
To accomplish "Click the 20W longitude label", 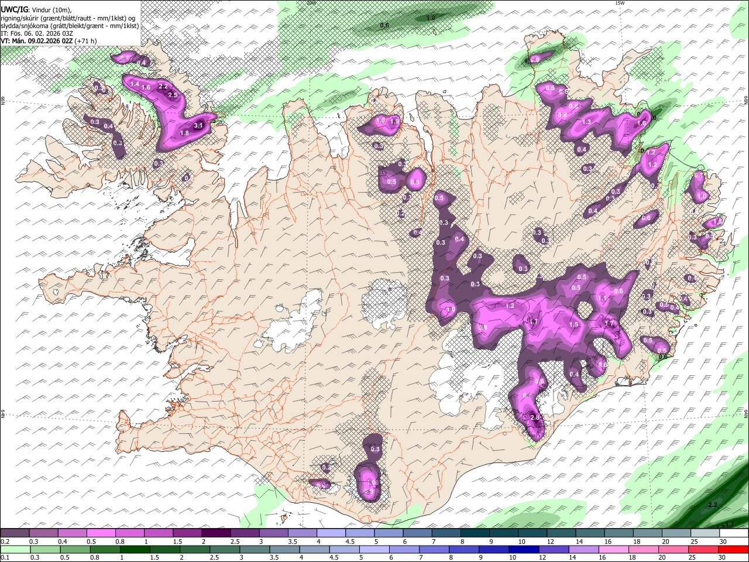I will (311, 3).
